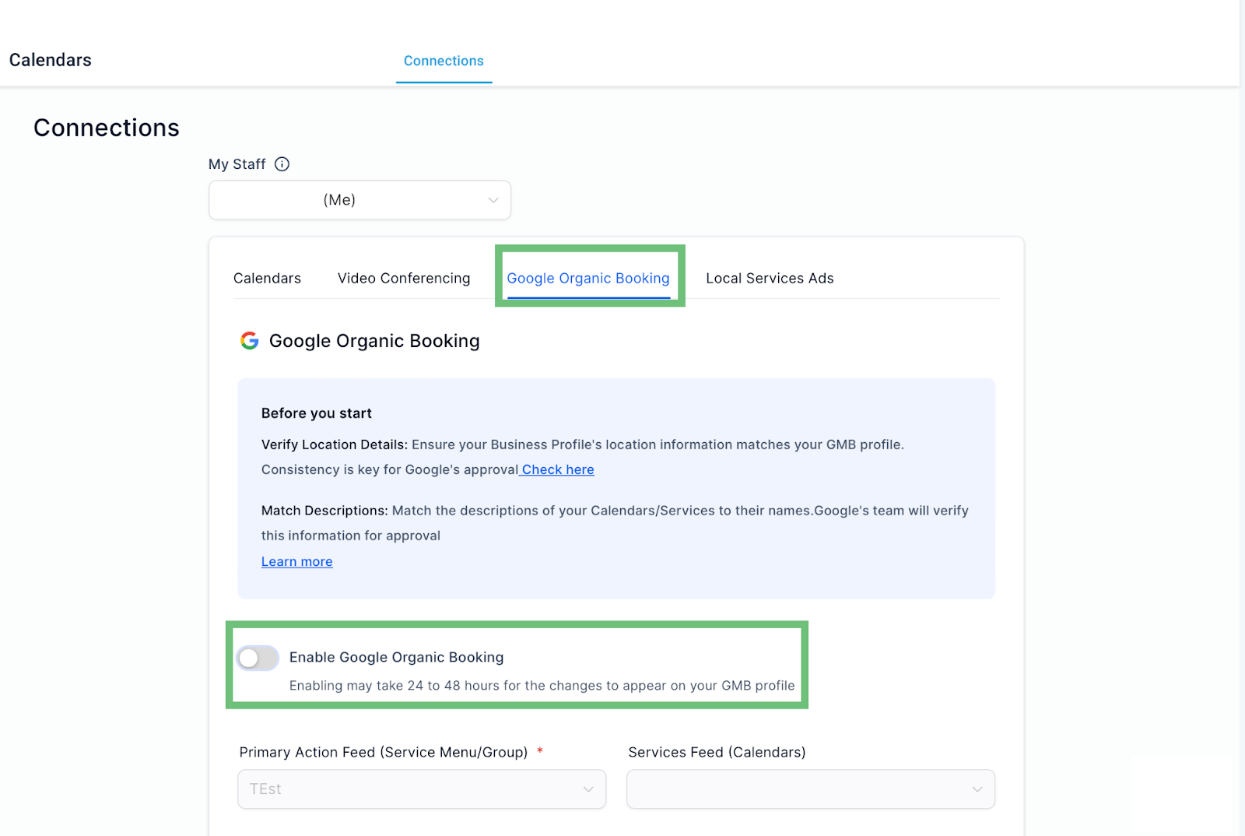
Task: Select the Google Organic Booking tab
Action: (588, 279)
